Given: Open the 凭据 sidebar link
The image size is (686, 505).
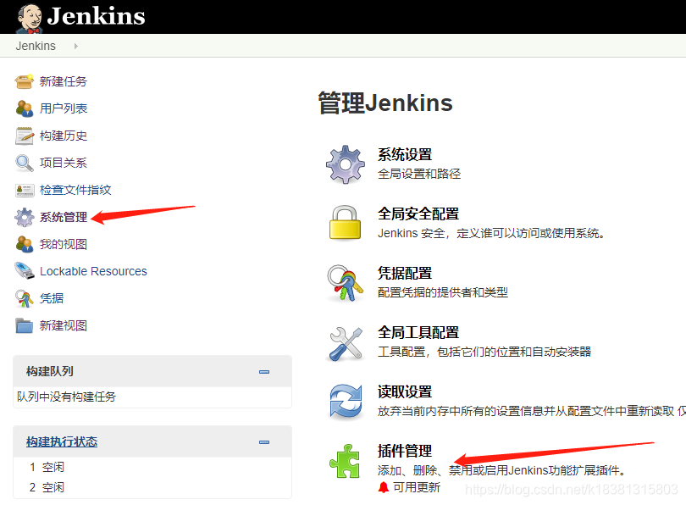Looking at the screenshot, I should [x=52, y=298].
